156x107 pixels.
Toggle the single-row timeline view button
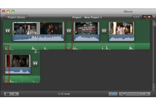click(136, 17)
